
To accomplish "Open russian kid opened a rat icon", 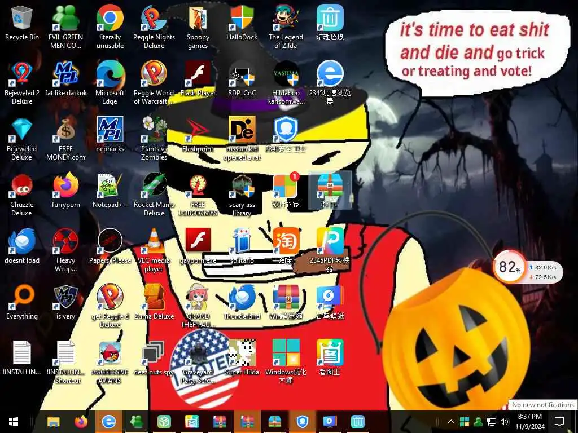I will point(242,139).
